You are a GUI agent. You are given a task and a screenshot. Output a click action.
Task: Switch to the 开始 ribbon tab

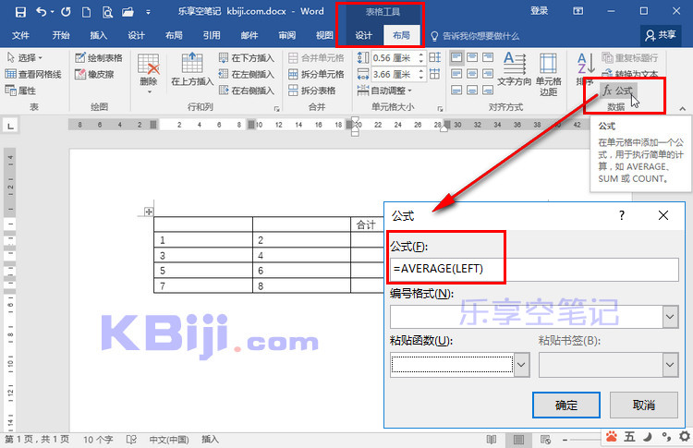pos(61,35)
